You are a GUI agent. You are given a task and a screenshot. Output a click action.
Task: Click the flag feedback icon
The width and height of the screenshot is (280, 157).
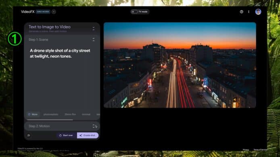coord(29,136)
